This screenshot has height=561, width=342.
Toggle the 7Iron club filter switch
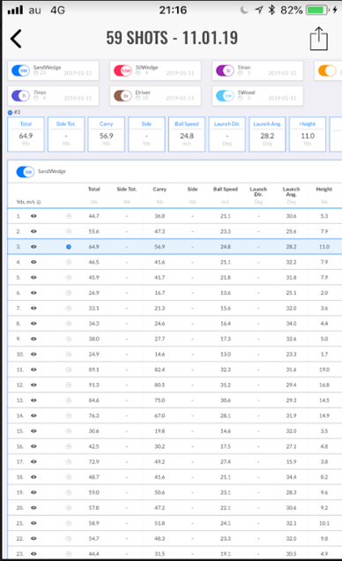point(20,95)
